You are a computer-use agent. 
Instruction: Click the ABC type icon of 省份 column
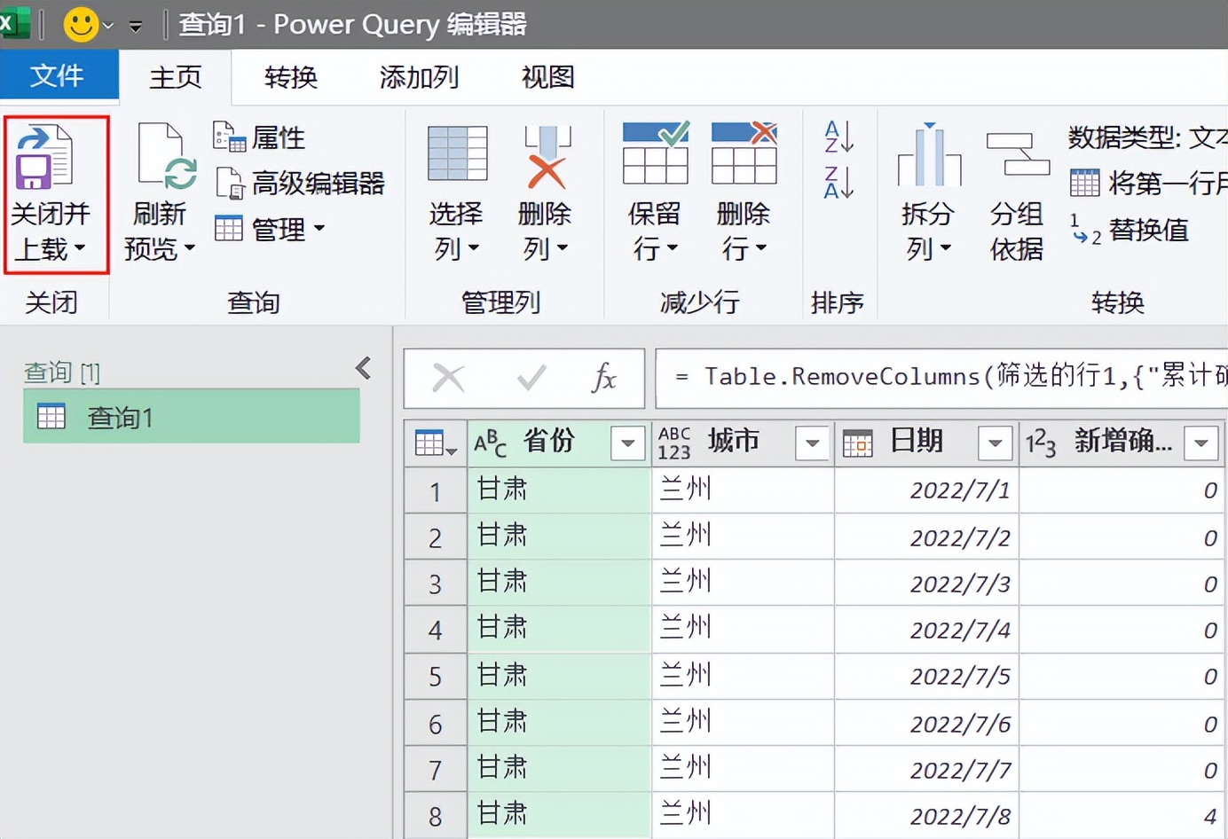(491, 442)
